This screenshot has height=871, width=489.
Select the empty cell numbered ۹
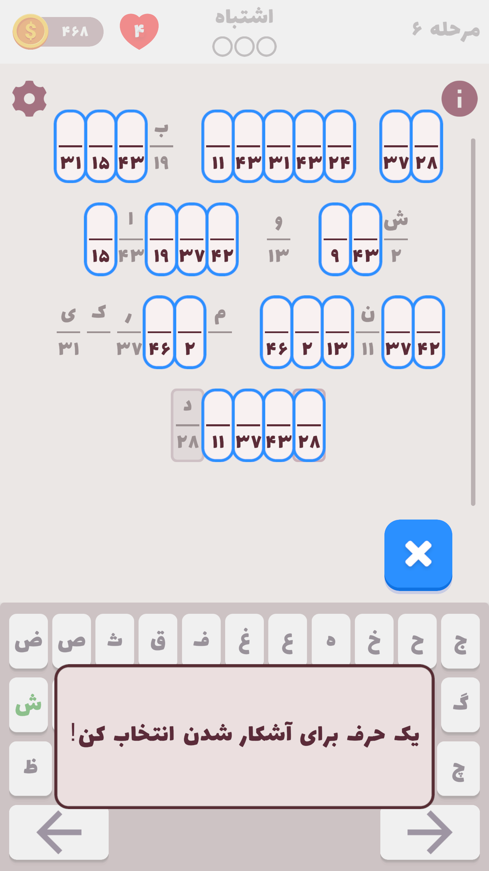click(335, 239)
